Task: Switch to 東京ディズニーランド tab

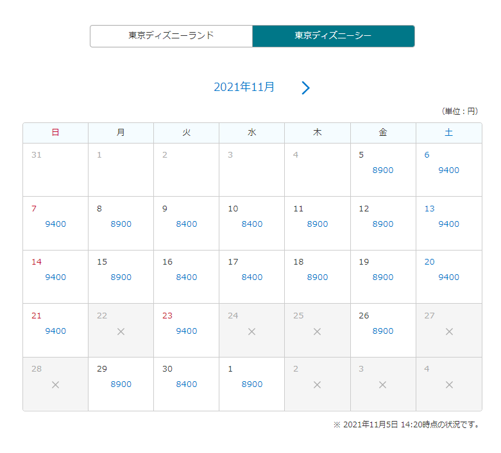Action: point(171,36)
